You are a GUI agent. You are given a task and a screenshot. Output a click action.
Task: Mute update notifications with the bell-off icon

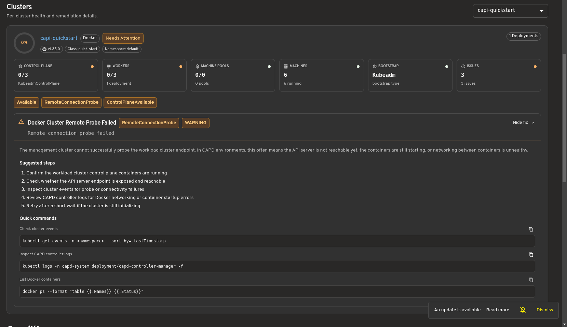point(523,310)
